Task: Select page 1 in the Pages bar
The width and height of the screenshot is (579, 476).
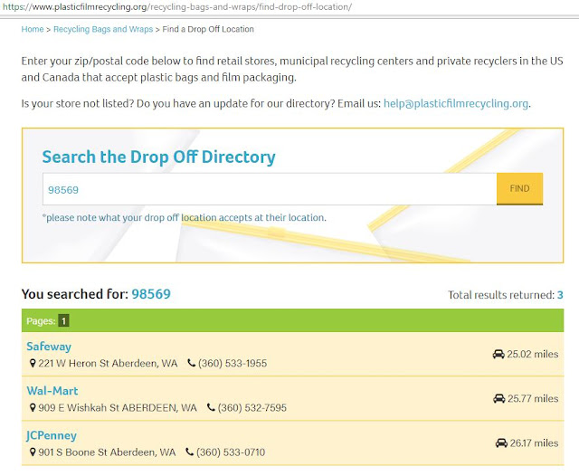Action: click(63, 321)
